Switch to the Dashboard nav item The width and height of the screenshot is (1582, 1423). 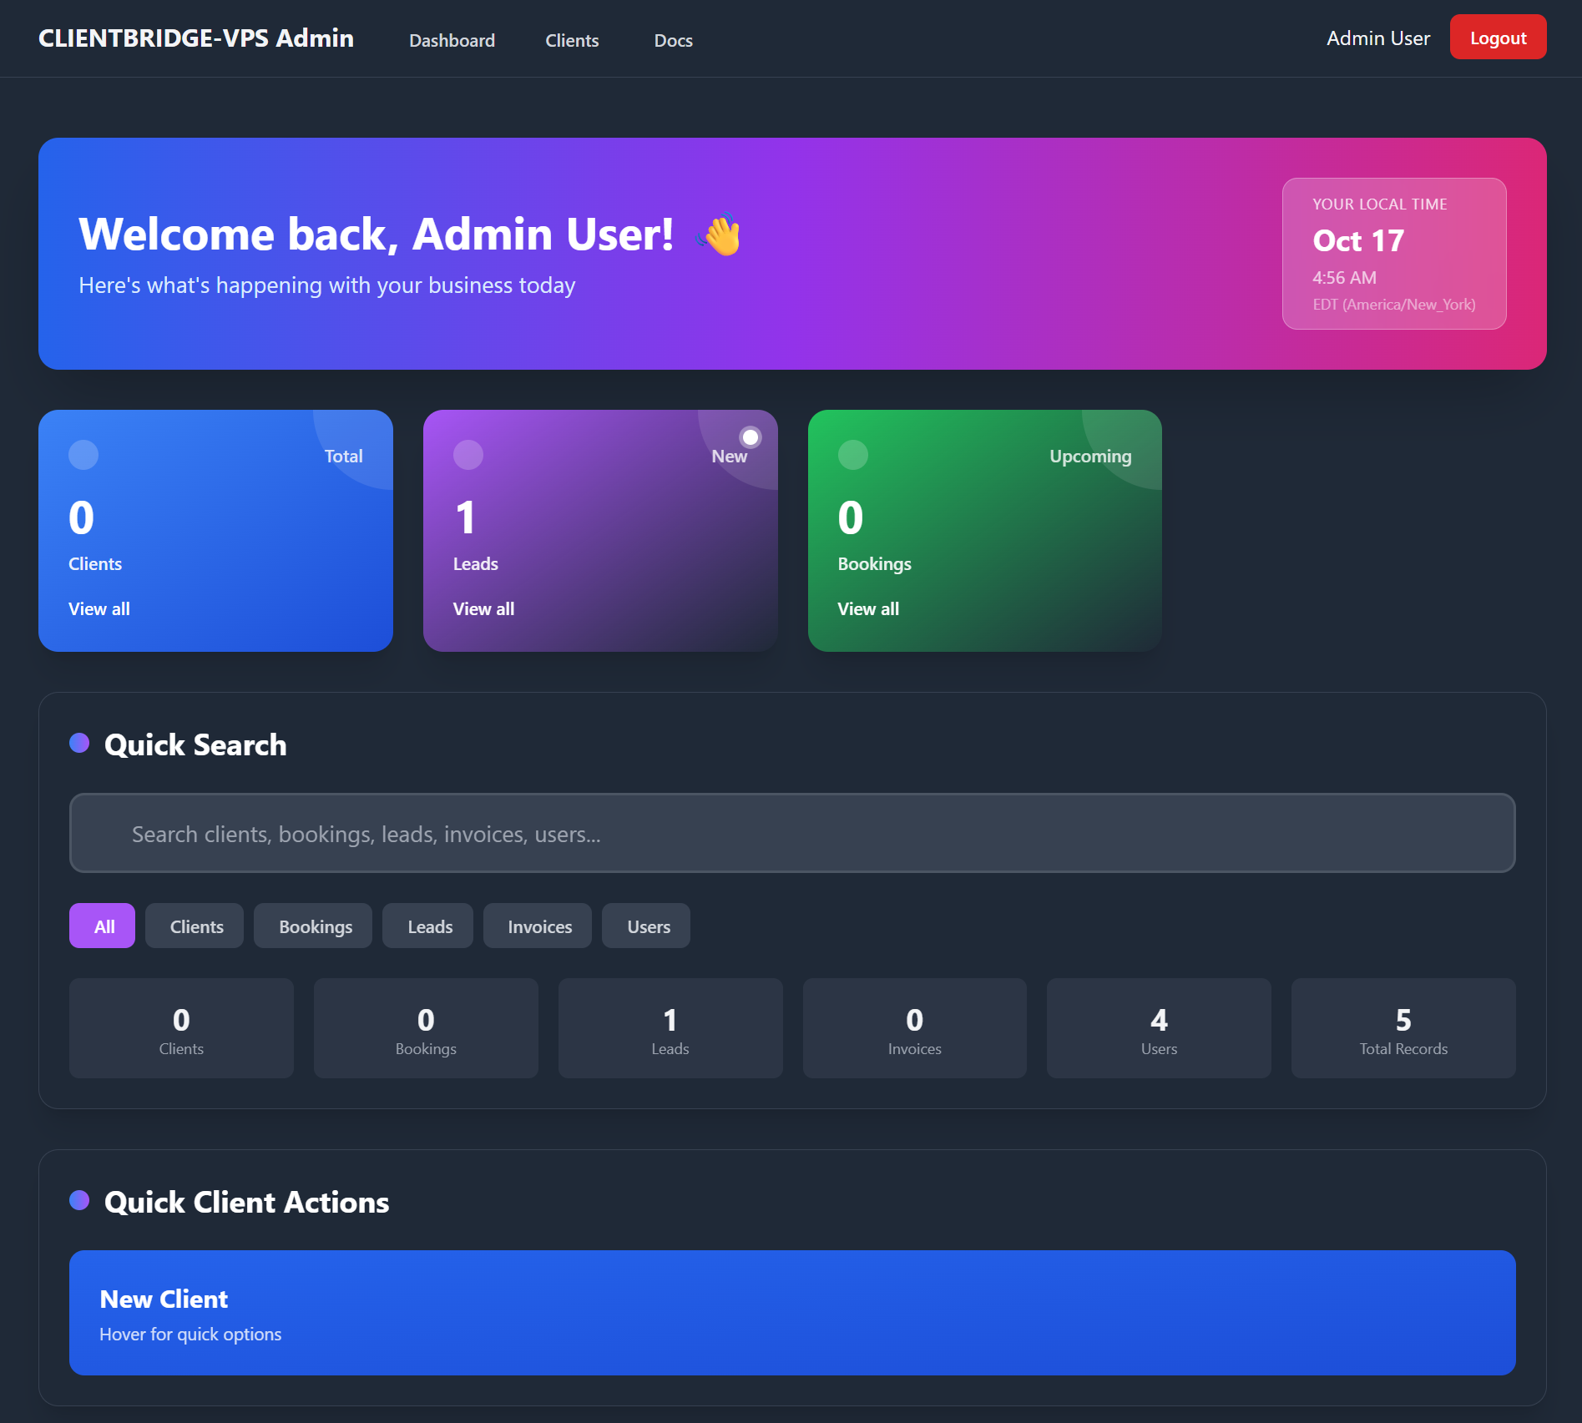click(x=452, y=39)
